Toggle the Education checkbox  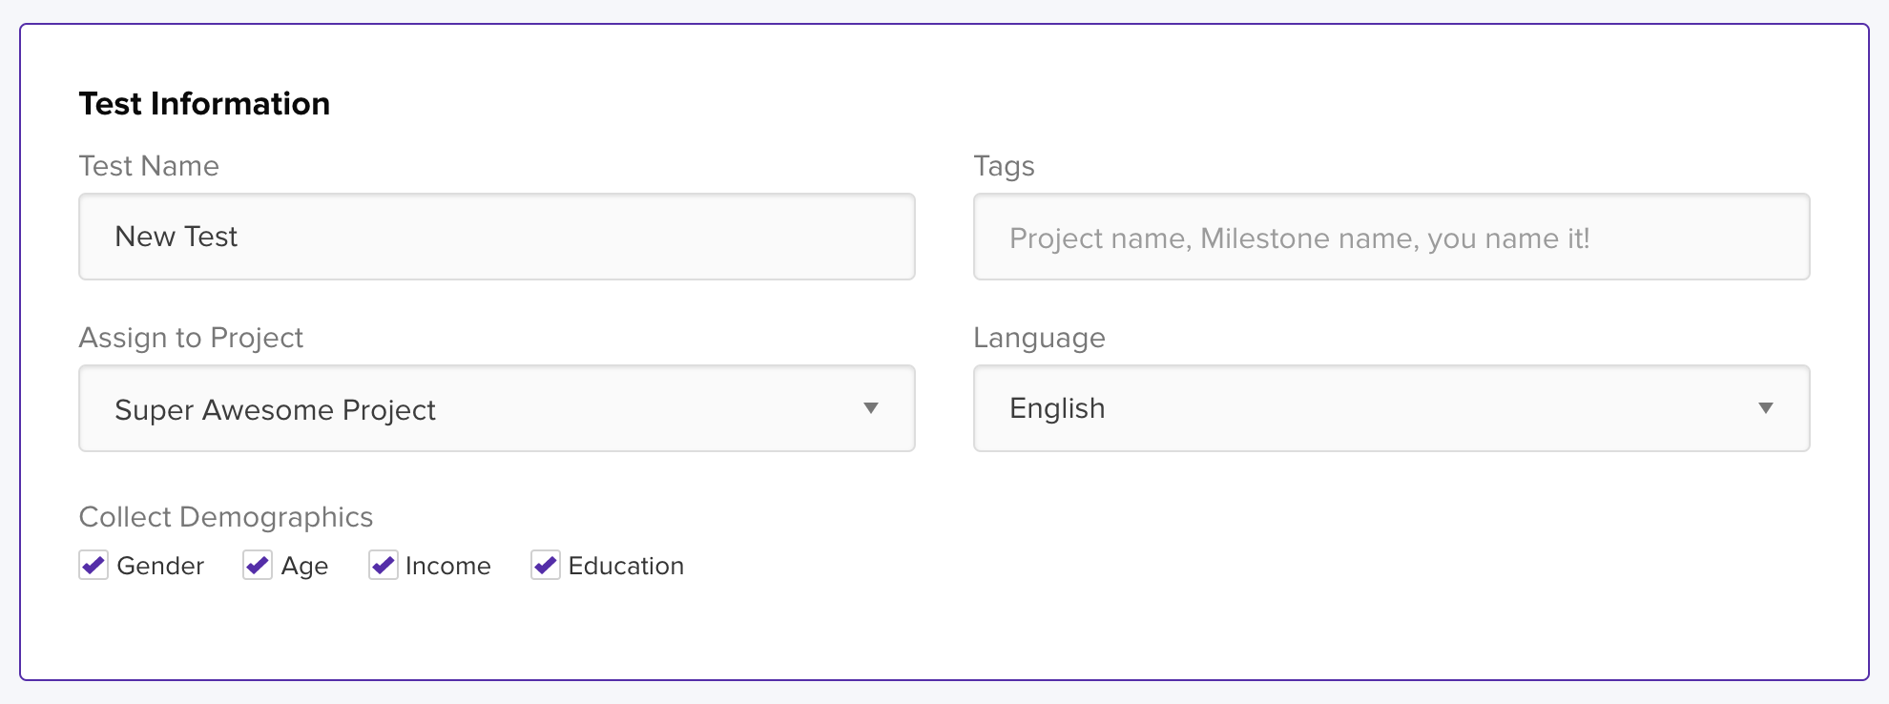point(546,565)
